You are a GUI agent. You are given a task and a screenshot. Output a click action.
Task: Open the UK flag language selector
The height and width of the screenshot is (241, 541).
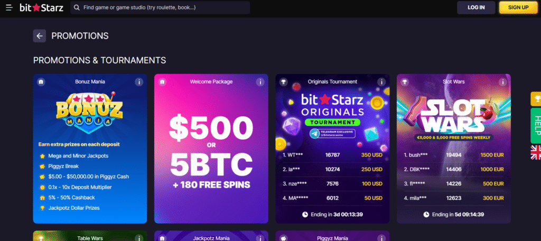tap(535, 152)
